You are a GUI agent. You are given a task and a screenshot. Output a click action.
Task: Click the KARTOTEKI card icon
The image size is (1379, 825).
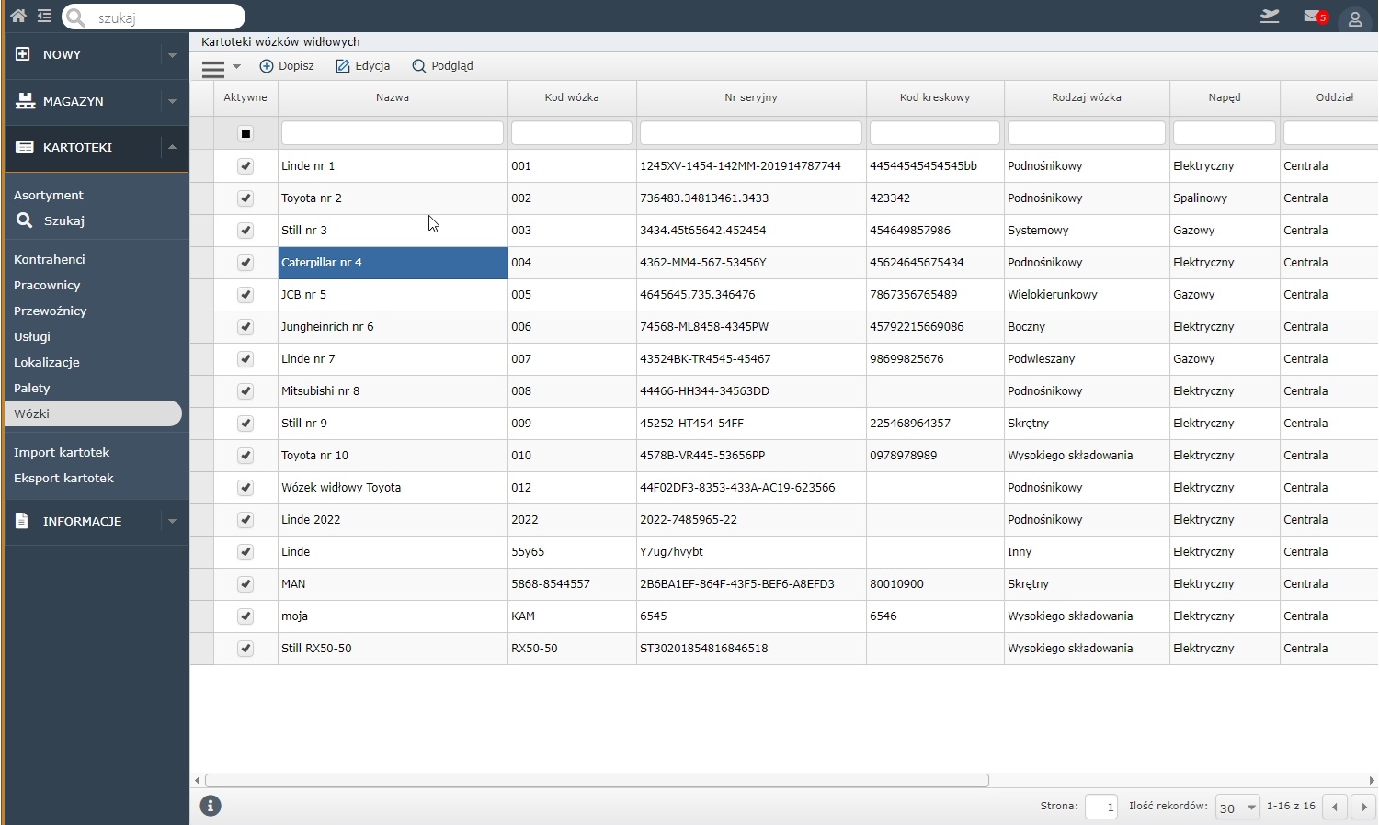coord(25,147)
